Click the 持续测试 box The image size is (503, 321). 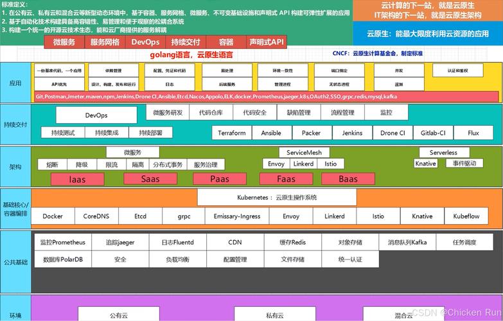click(x=63, y=132)
